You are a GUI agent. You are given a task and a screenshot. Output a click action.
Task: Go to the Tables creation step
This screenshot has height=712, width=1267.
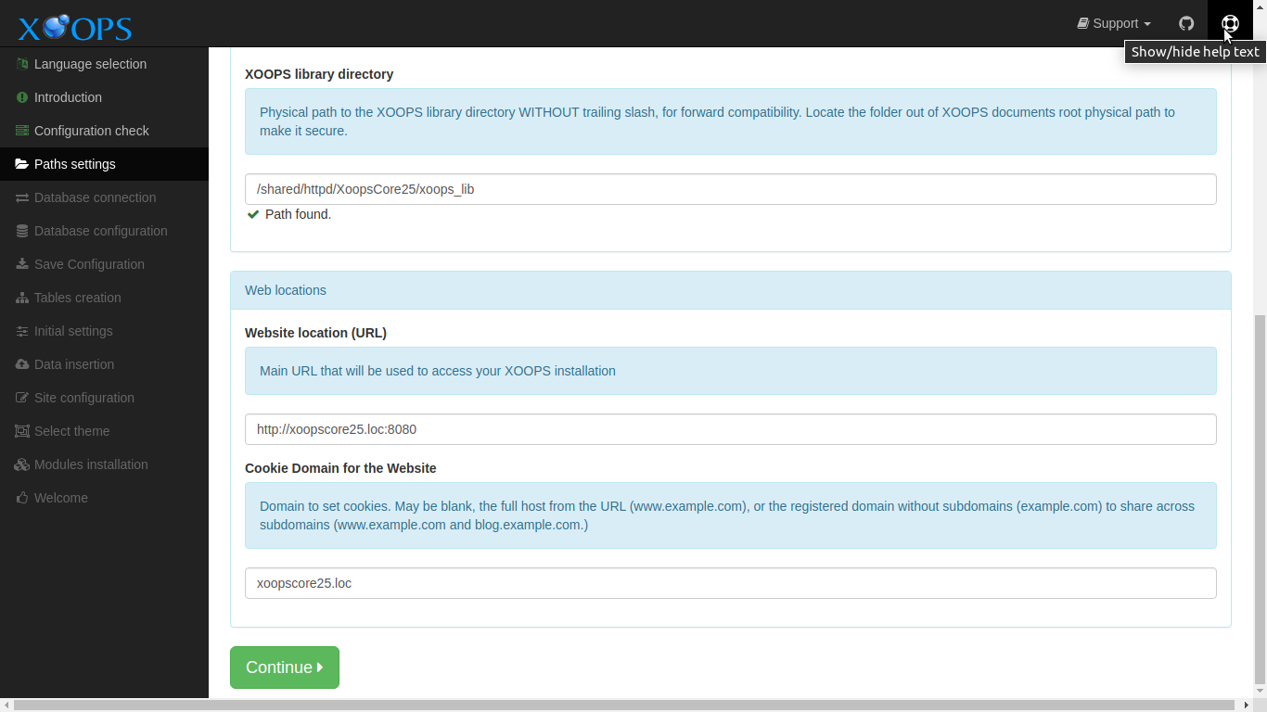click(x=77, y=298)
